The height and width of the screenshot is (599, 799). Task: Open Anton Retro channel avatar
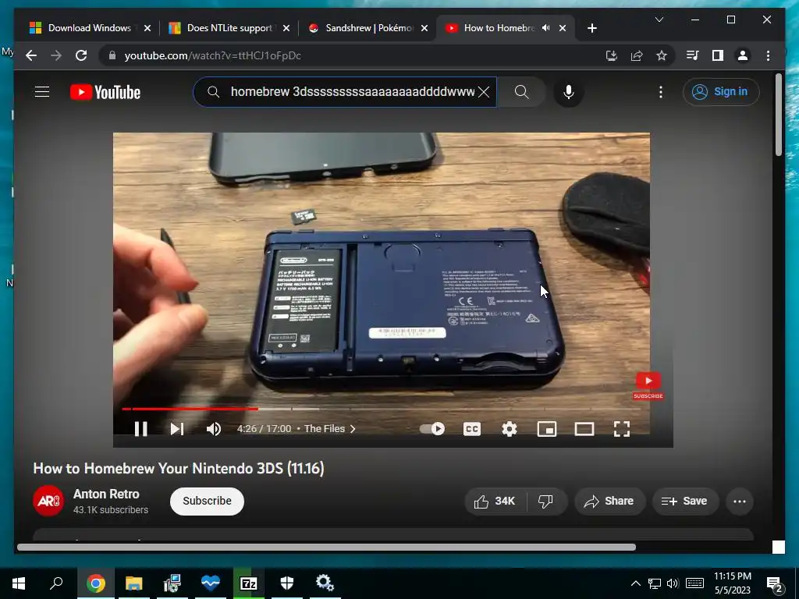pyautogui.click(x=48, y=502)
